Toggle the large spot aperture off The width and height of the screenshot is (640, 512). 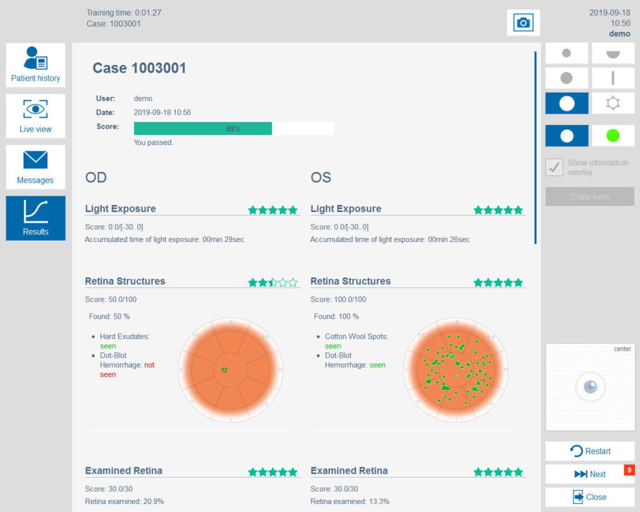coord(566,103)
